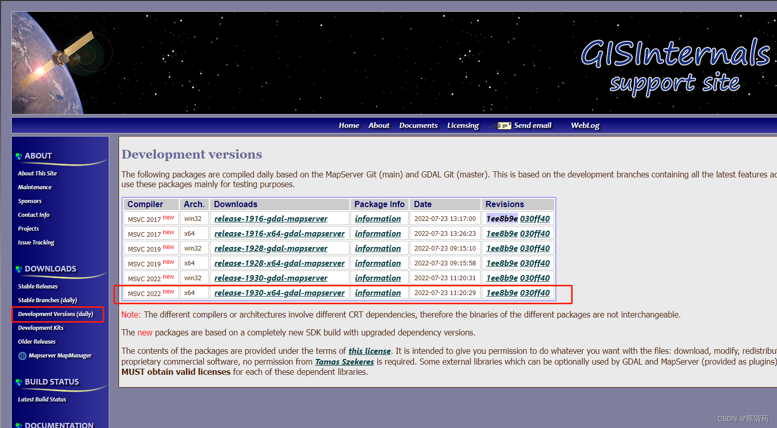Screen dimensions: 777x428
Task: Click revision 1ee8b9e in MSVC 2017 win32 row
Action: tap(502, 219)
